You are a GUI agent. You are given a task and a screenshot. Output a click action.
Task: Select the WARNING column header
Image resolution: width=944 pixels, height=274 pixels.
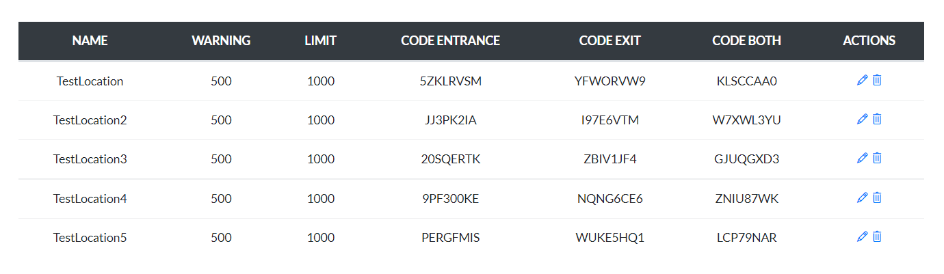tap(221, 41)
